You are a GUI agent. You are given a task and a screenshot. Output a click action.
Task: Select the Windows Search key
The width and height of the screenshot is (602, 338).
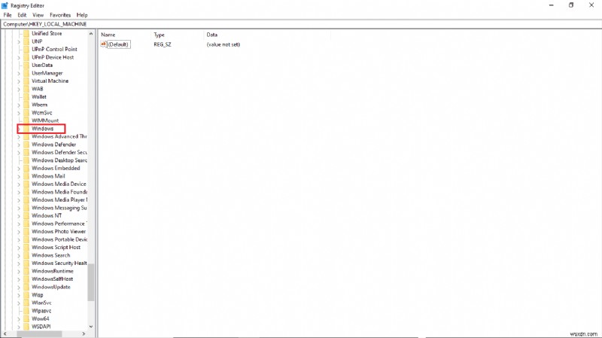pos(50,255)
